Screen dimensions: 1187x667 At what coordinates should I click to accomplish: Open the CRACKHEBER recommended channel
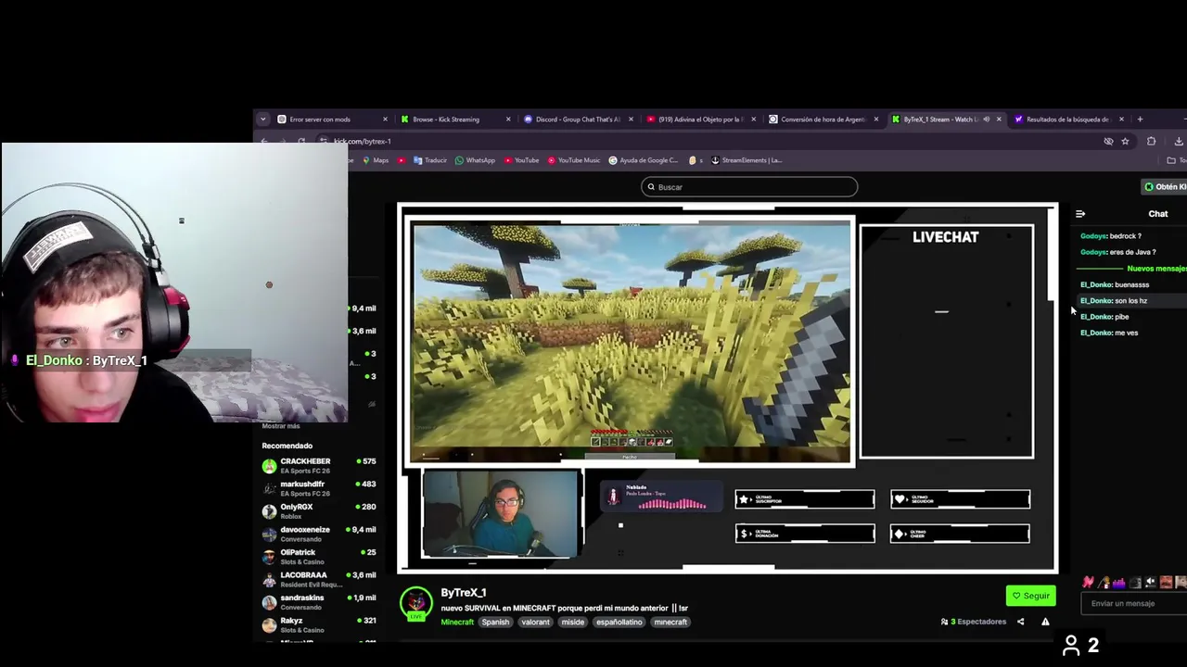pyautogui.click(x=319, y=466)
